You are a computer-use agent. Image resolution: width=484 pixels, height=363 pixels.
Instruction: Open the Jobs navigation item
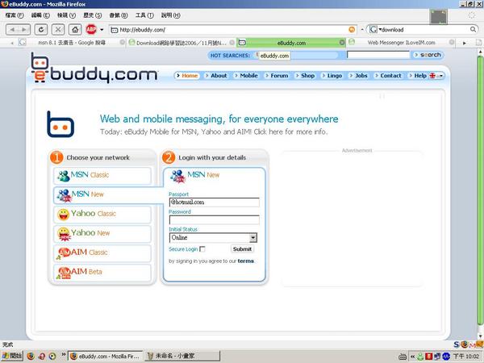358,76
